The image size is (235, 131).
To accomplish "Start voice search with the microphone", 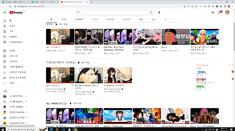I will [x=159, y=12].
